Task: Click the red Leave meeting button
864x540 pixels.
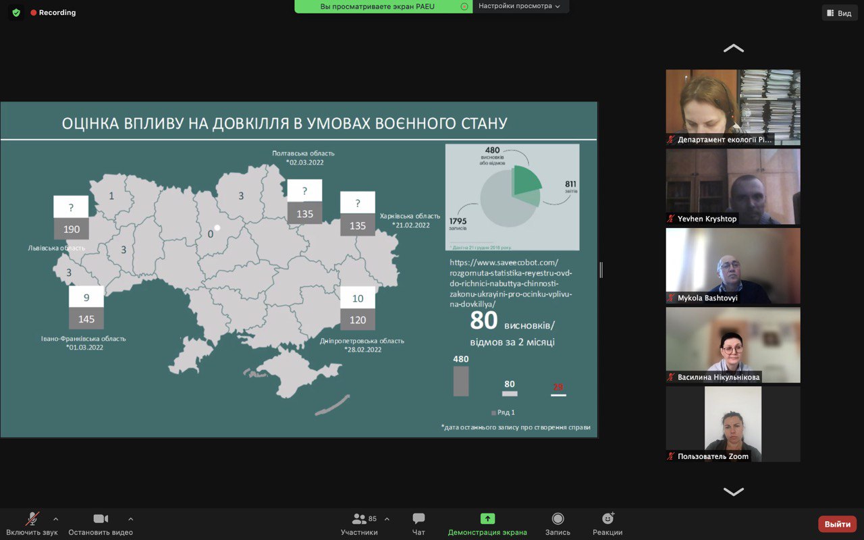Action: pyautogui.click(x=837, y=524)
